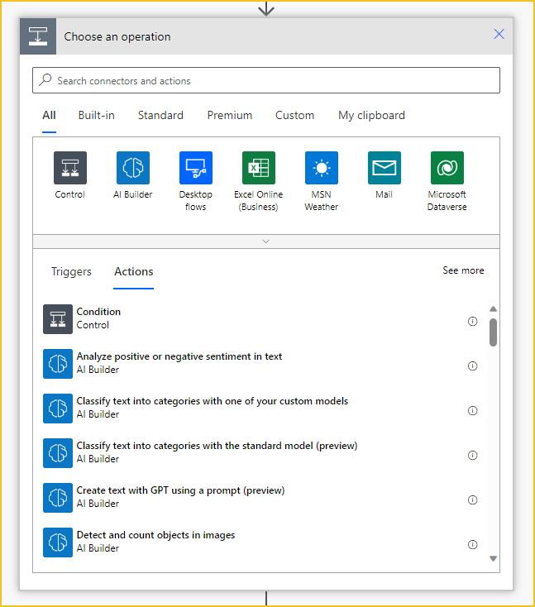Show info for Detect and count objects
The image size is (535, 607).
point(473,545)
